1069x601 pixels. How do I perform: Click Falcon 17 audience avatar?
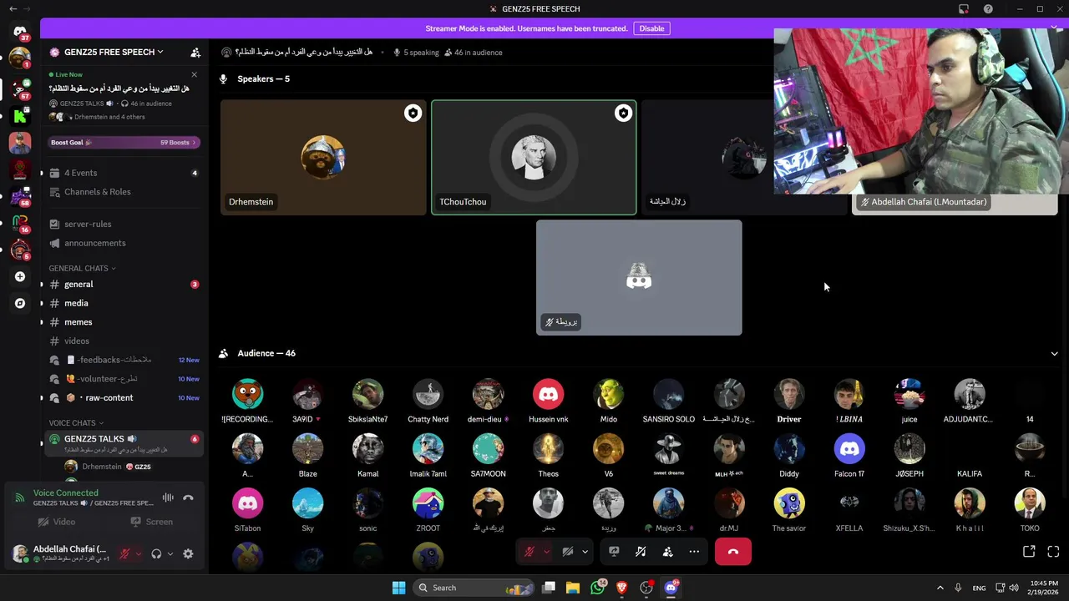pos(849,449)
